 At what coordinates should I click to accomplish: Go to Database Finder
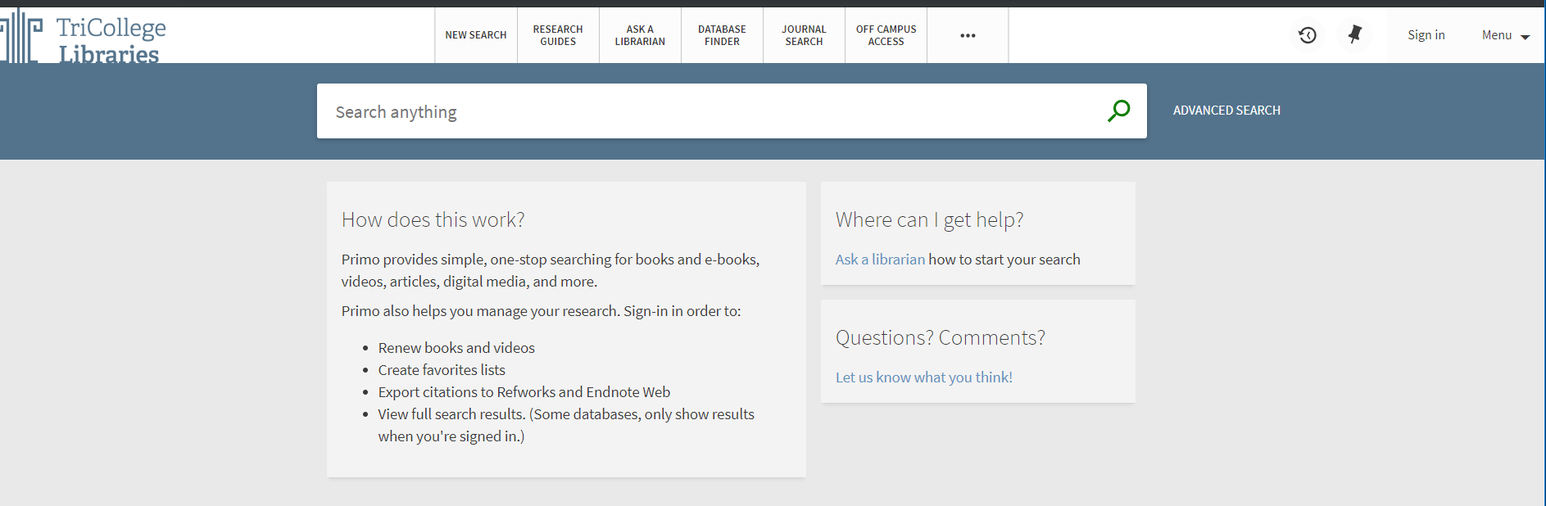722,35
